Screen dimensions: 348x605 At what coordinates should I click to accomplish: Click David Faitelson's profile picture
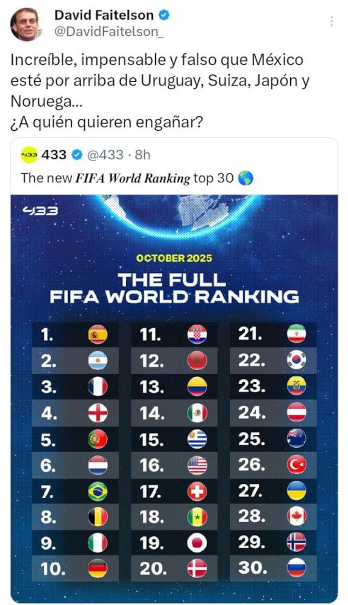(25, 24)
